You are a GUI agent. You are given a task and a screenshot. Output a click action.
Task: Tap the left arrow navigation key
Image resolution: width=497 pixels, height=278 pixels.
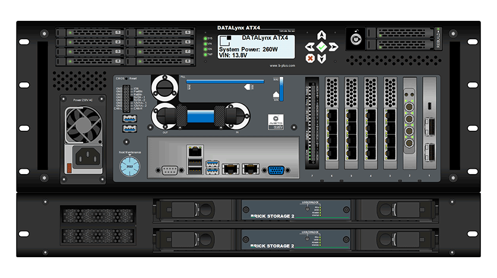point(310,47)
